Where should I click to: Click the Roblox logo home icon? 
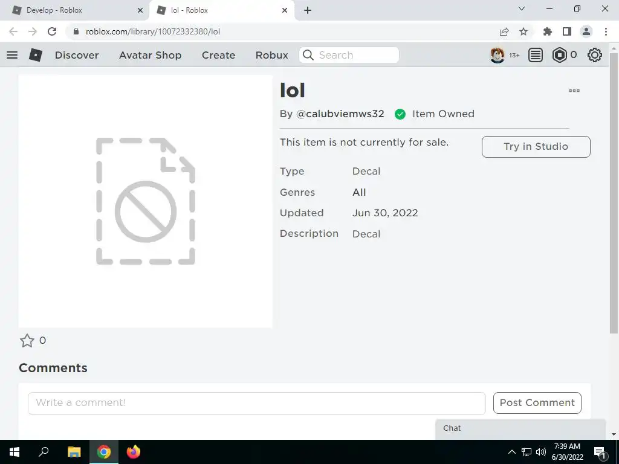36,55
